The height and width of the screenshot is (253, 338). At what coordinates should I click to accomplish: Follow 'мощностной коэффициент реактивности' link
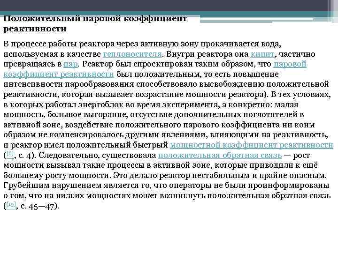pos(252,145)
